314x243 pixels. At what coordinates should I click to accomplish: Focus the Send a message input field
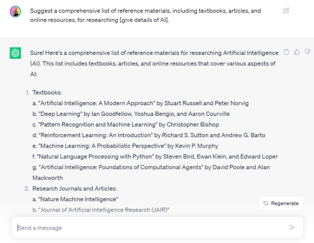[151, 227]
